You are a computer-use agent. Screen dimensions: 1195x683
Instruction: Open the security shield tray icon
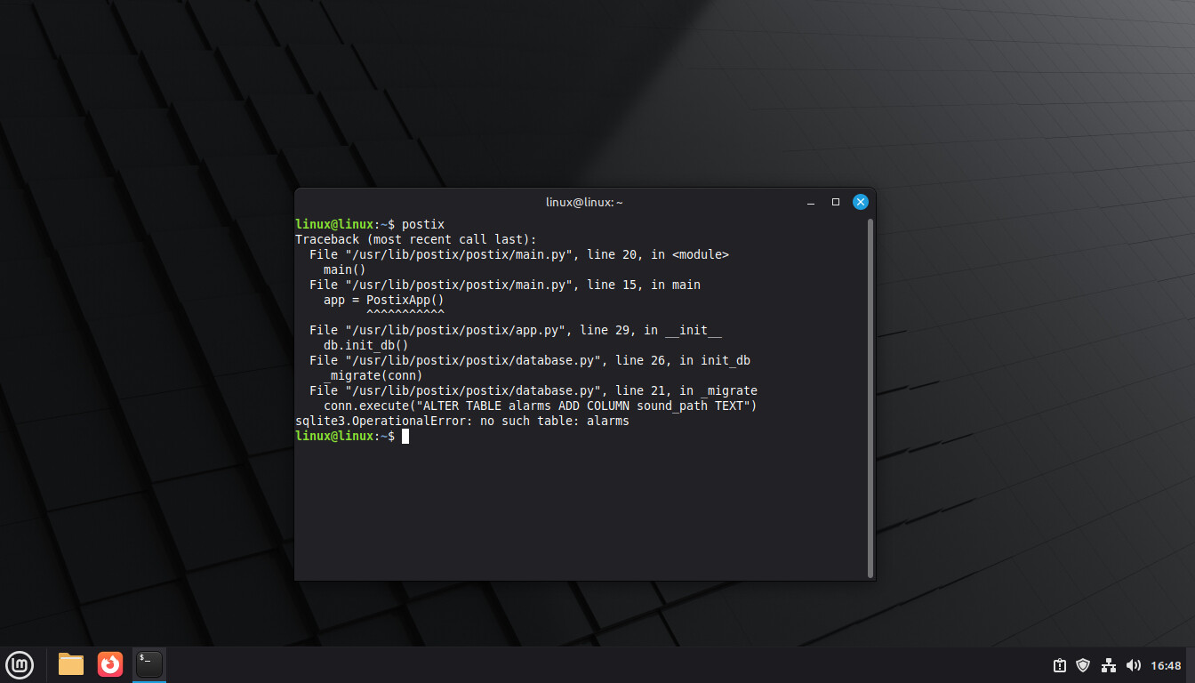1083,665
